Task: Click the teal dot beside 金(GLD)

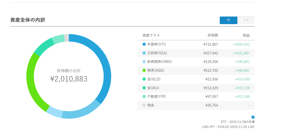Action: 144,79
